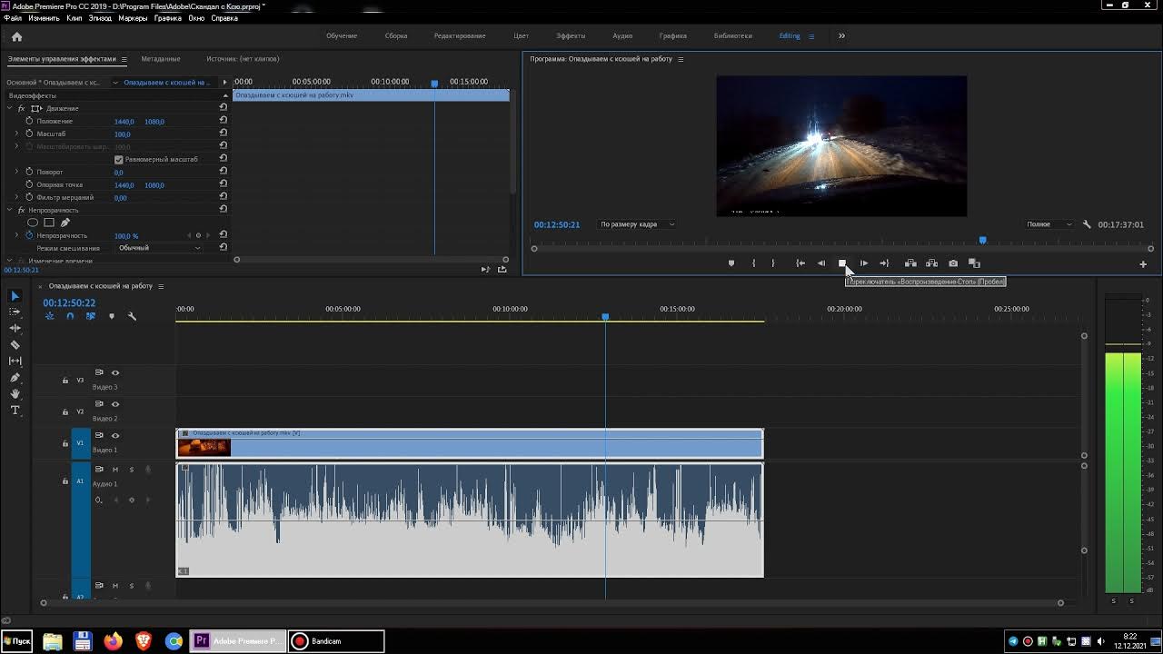Toggle lock on track V3

(x=65, y=381)
